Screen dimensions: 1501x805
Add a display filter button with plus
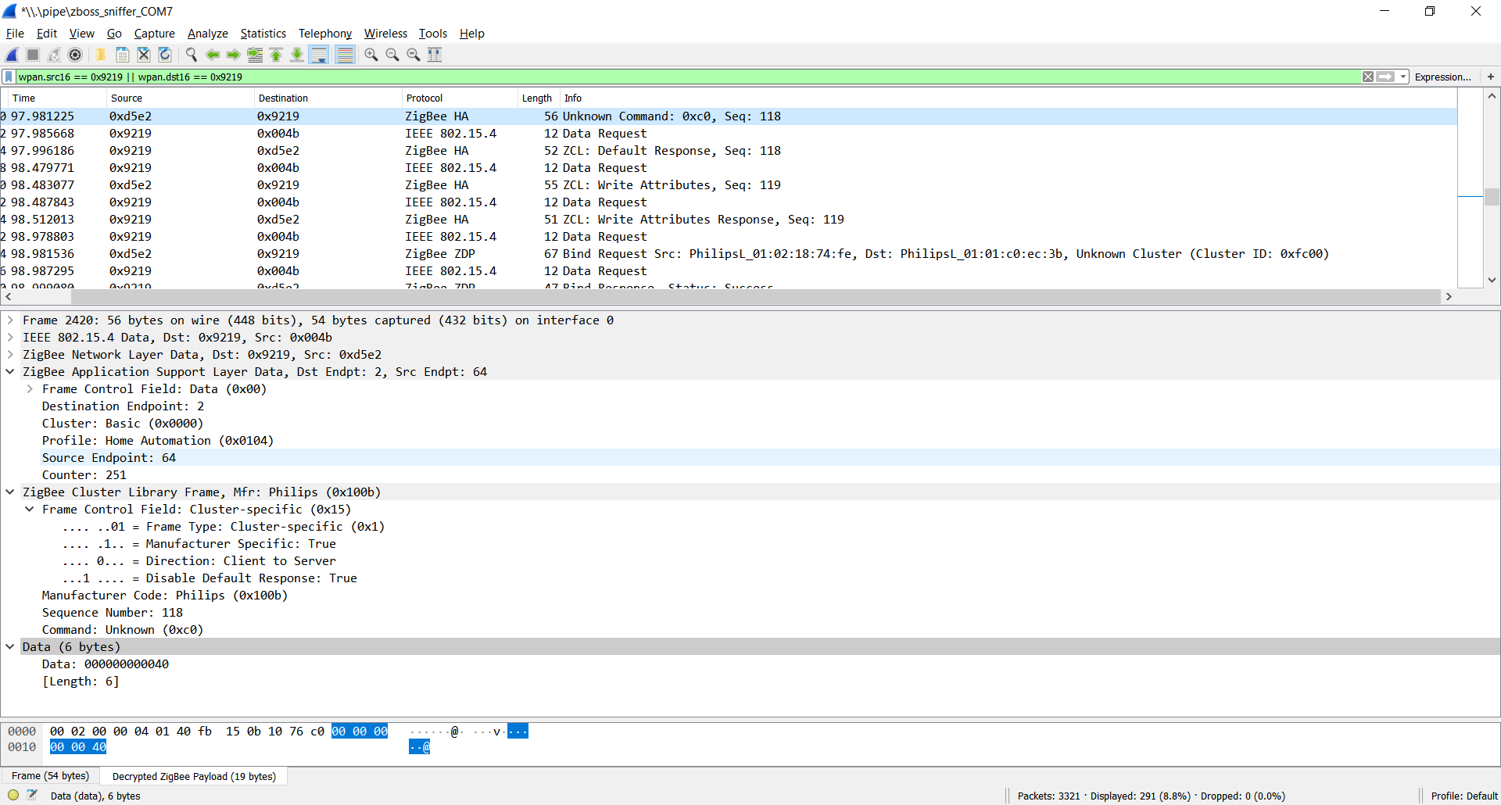(x=1491, y=77)
